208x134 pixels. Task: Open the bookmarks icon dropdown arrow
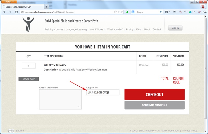[170, 12]
